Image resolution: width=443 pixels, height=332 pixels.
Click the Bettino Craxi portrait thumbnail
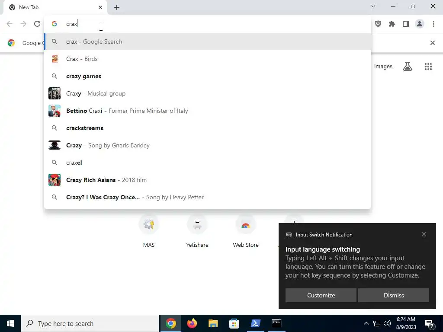(55, 111)
